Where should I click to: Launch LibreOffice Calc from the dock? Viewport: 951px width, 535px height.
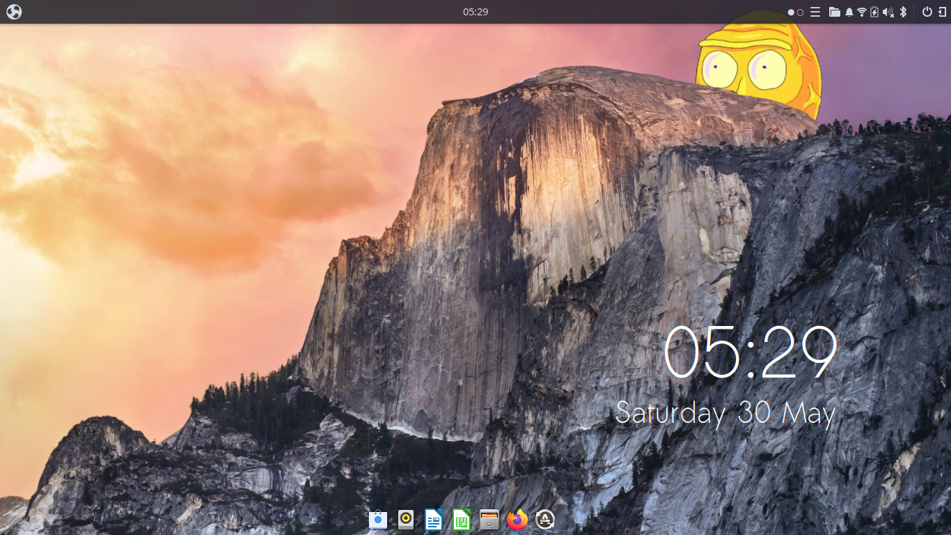pos(462,520)
